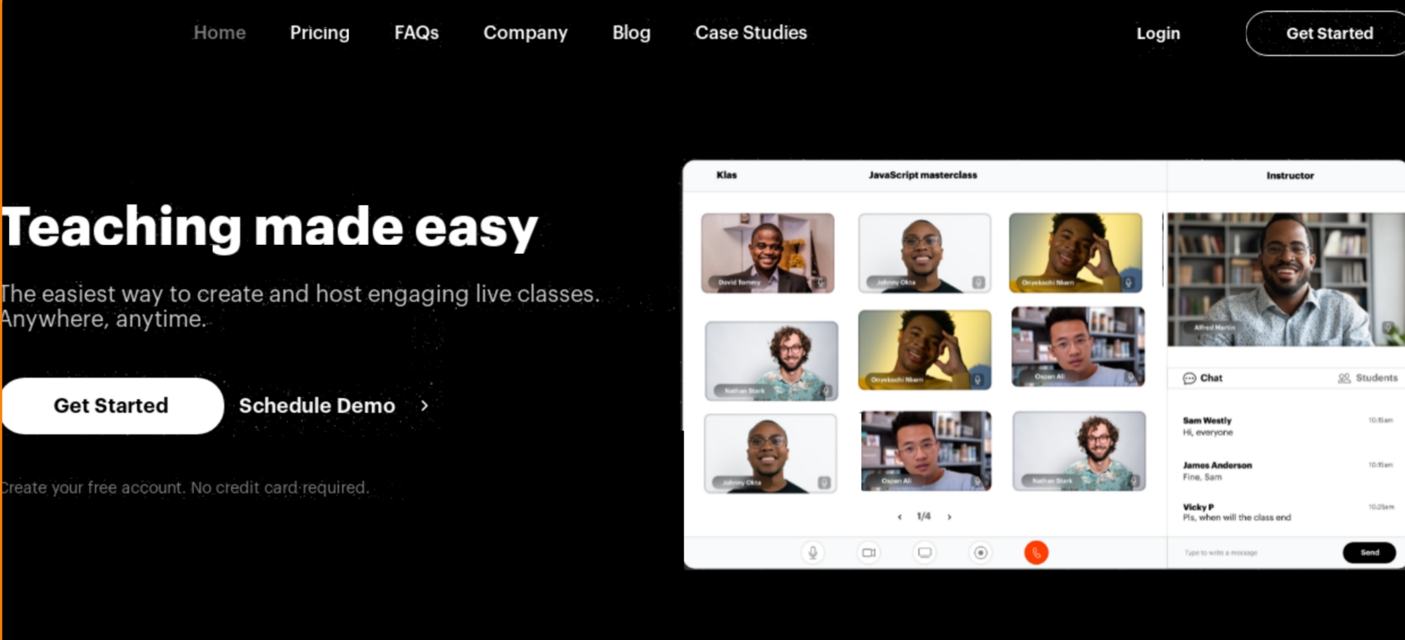Click the arrow next to Schedule Demo

coord(425,406)
